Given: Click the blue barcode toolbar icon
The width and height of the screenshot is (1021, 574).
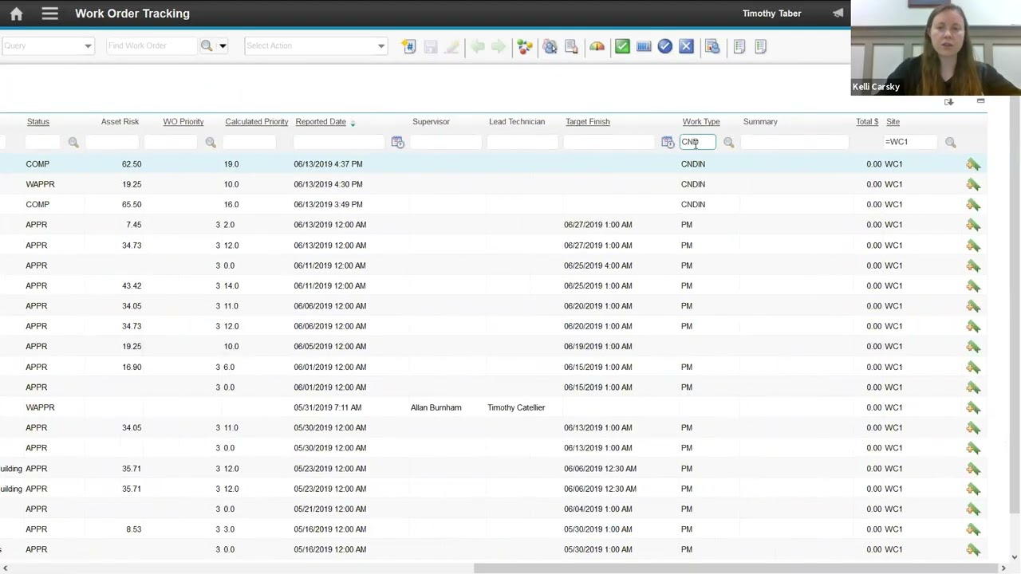Looking at the screenshot, I should pos(644,46).
